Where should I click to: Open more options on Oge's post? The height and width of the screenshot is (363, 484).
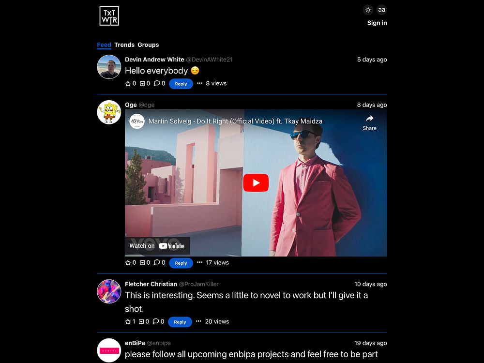coord(200,262)
